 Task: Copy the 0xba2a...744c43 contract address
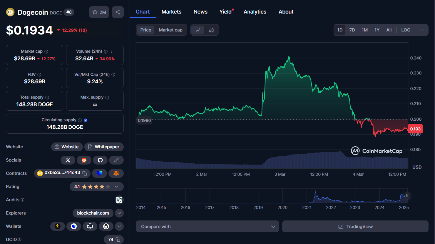[x=85, y=173]
